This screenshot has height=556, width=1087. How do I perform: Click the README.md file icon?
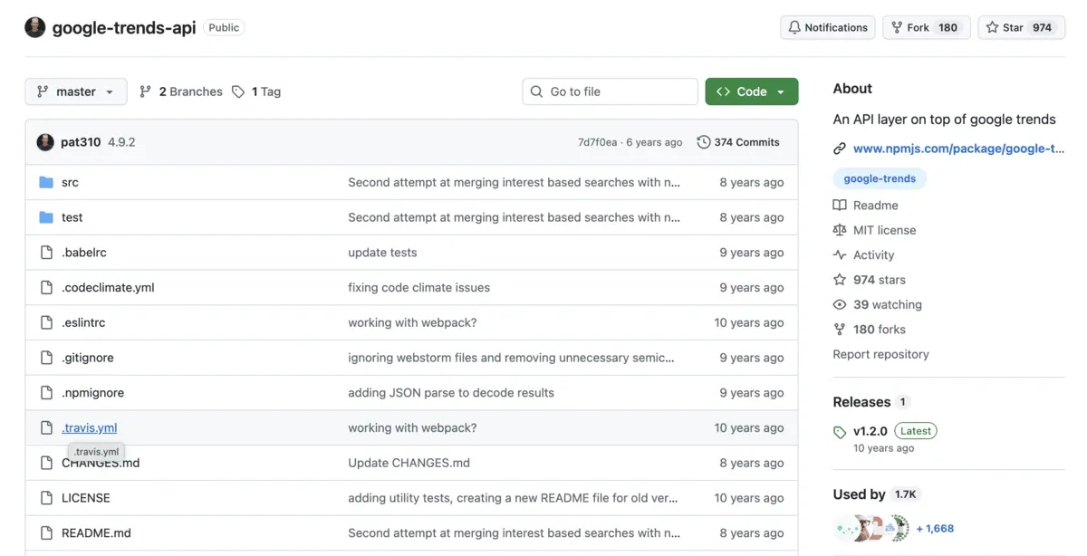pos(46,533)
